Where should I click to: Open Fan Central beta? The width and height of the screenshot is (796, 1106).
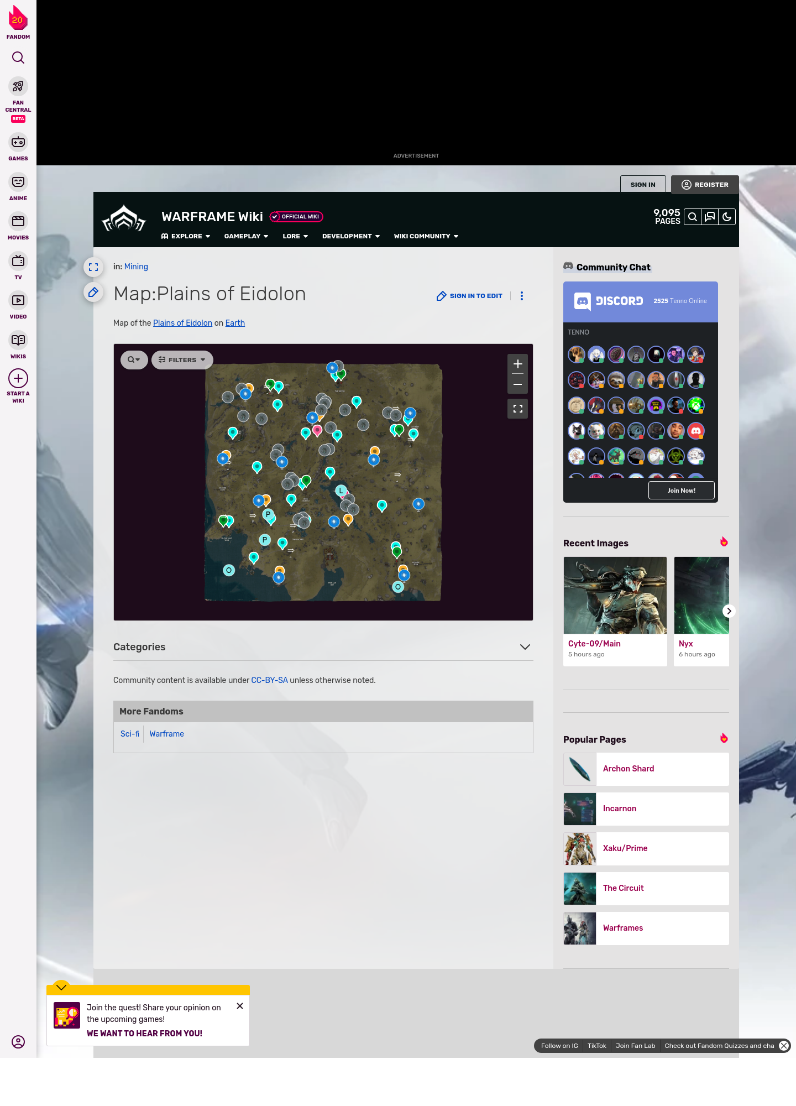tap(18, 99)
